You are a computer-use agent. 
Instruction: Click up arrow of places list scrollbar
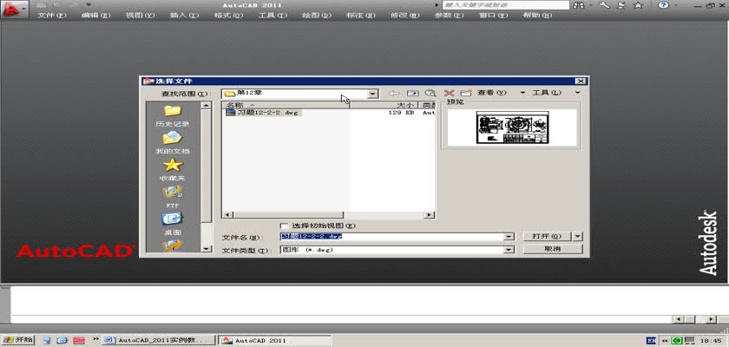pyautogui.click(x=207, y=106)
